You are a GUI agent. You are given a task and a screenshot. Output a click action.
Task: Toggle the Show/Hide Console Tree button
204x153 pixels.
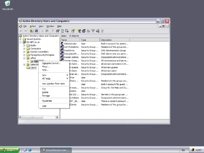click(36, 31)
